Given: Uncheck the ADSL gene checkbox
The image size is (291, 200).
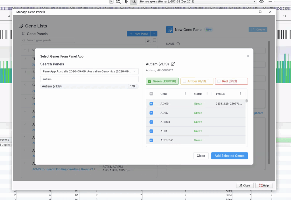Looking at the screenshot, I should [x=151, y=113].
